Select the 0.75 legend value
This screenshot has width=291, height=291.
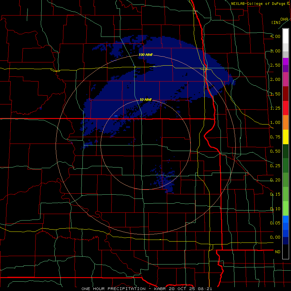pyautogui.click(x=275, y=137)
